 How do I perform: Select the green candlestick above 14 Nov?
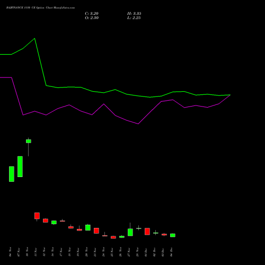[54, 222]
